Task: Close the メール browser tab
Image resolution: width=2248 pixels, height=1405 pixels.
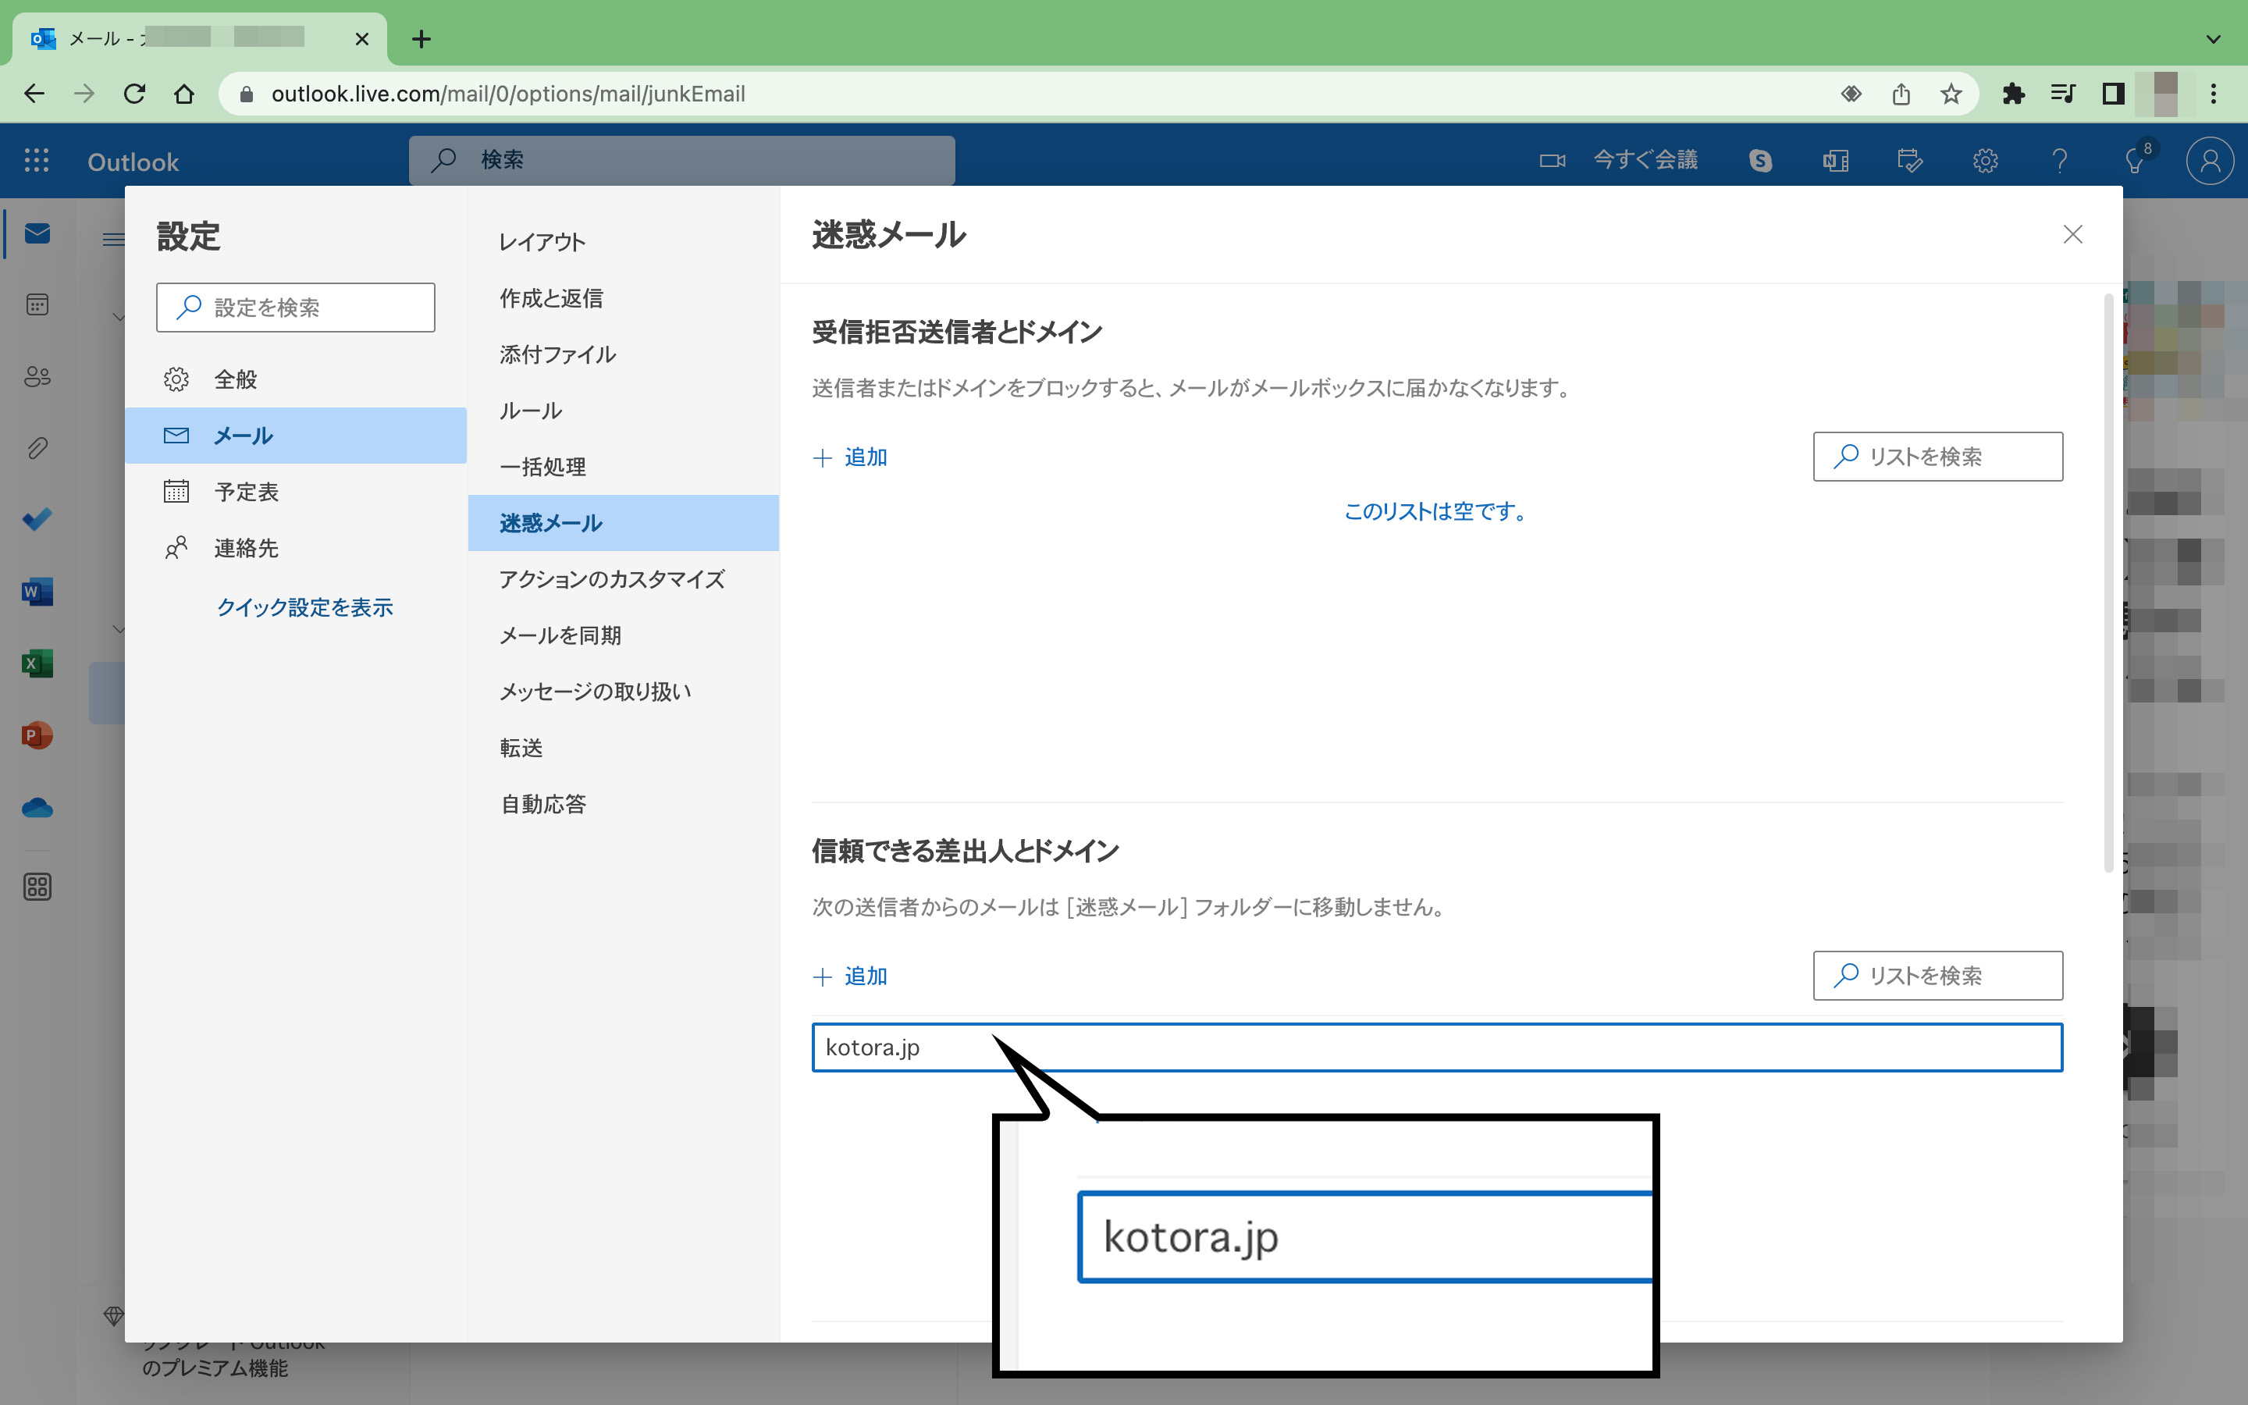Action: pos(362,39)
